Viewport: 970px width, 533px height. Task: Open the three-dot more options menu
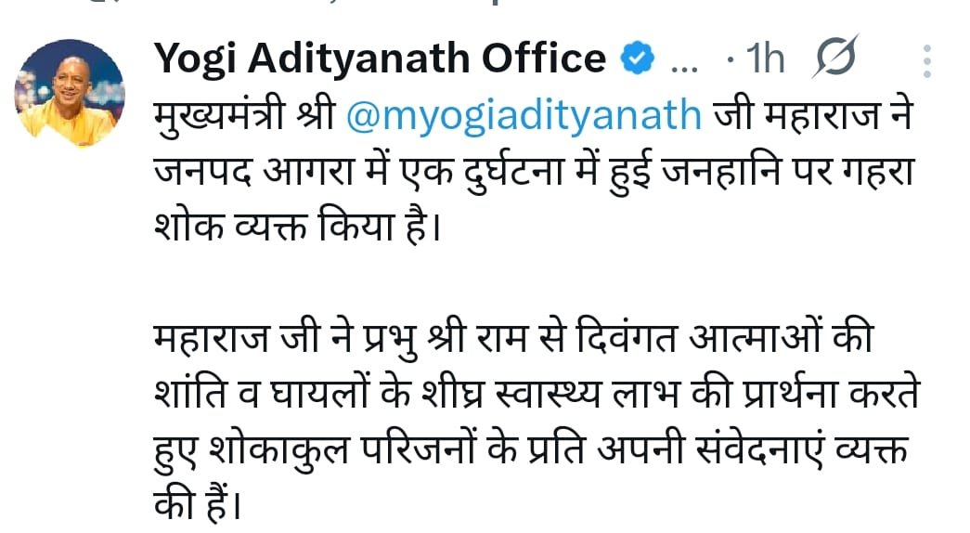(925, 59)
